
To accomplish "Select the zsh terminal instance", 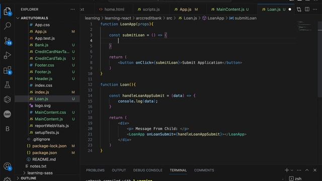I will (x=295, y=178).
